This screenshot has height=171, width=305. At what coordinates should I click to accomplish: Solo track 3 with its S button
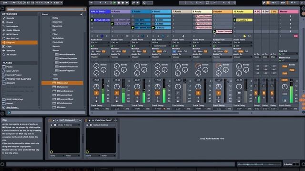tap(96, 98)
